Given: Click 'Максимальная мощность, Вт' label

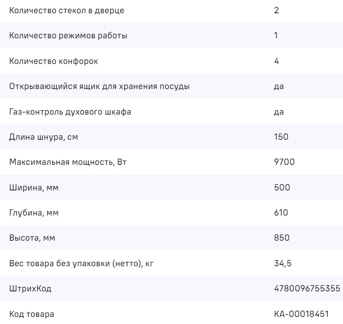Looking at the screenshot, I should [71, 163].
